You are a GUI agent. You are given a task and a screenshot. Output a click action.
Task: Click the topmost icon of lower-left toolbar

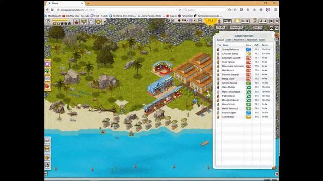click(47, 141)
